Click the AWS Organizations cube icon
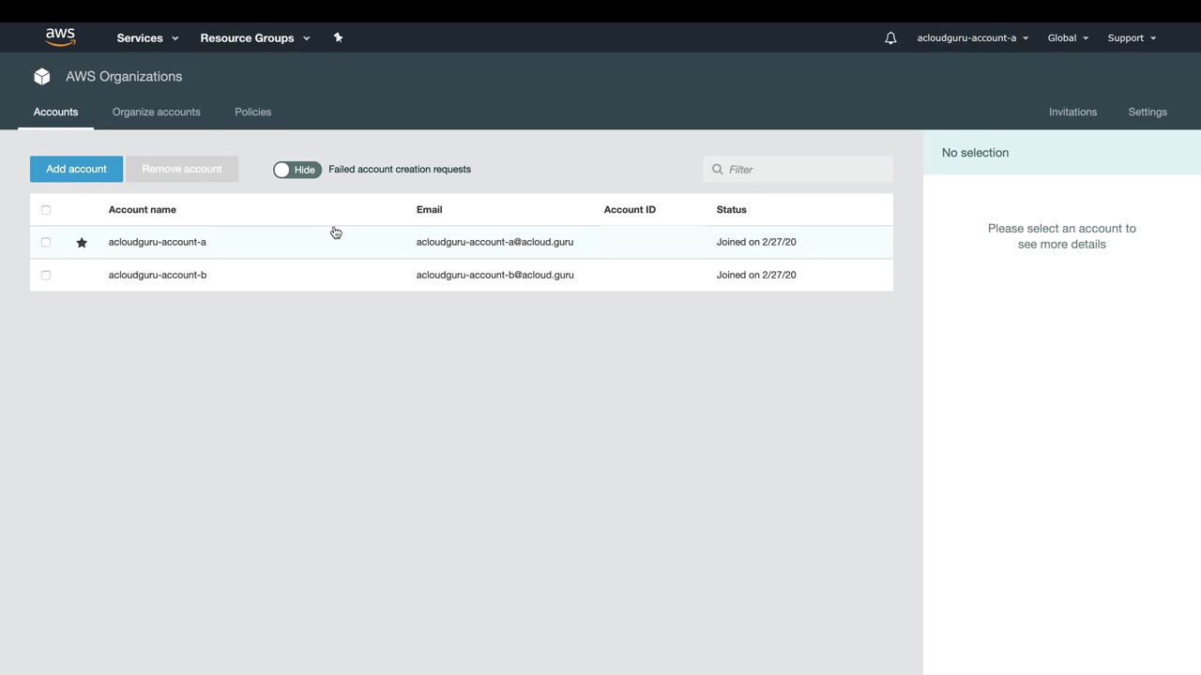Screen dimensions: 1201x675 (x=42, y=77)
